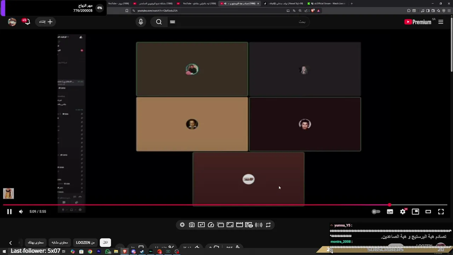The height and width of the screenshot is (255, 453).
Task: Open the enhancer toolbar settings cog
Action: [x=182, y=225]
